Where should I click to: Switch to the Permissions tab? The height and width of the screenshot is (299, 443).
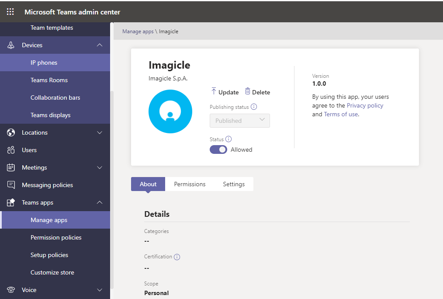190,184
